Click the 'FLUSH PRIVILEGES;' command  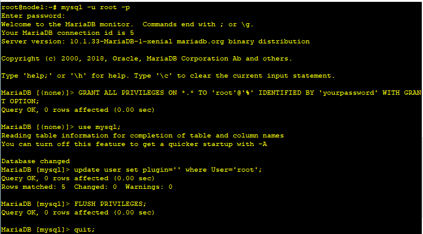[110, 204]
